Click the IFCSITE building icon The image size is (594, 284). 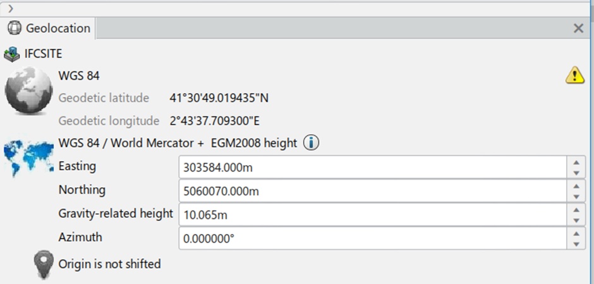click(x=12, y=54)
